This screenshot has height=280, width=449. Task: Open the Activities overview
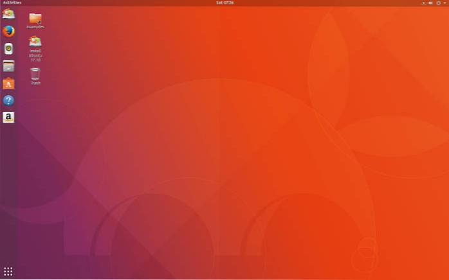(x=12, y=3)
